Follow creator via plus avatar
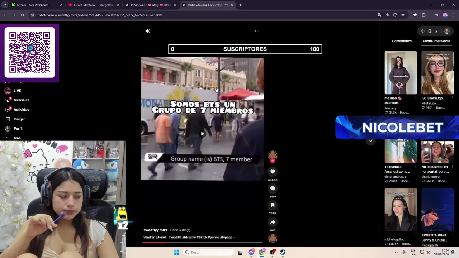 pos(273,161)
